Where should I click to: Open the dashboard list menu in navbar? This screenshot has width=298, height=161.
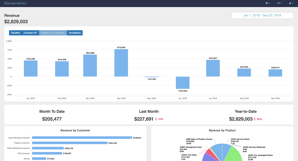(268, 3)
